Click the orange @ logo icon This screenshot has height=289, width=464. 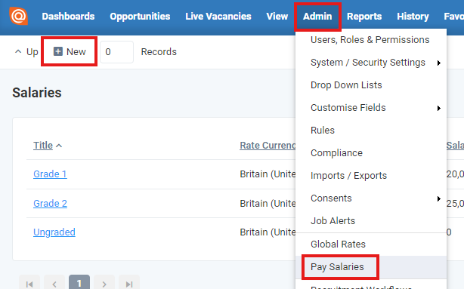coord(18,17)
